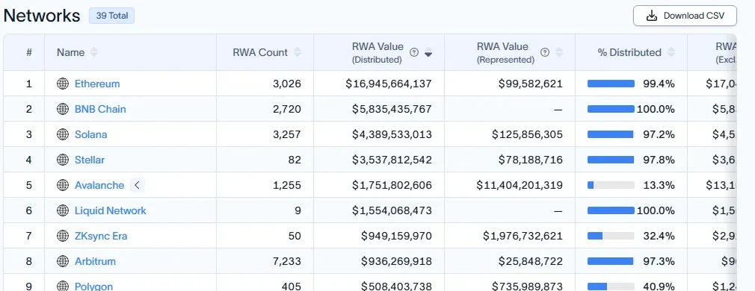The height and width of the screenshot is (291, 755).
Task: Open the Solana network link
Action: [x=91, y=134]
